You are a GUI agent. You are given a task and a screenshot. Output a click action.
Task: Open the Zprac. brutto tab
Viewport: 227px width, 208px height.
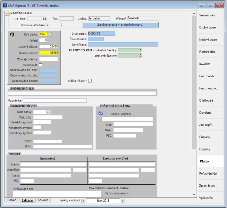pyautogui.click(x=211, y=186)
